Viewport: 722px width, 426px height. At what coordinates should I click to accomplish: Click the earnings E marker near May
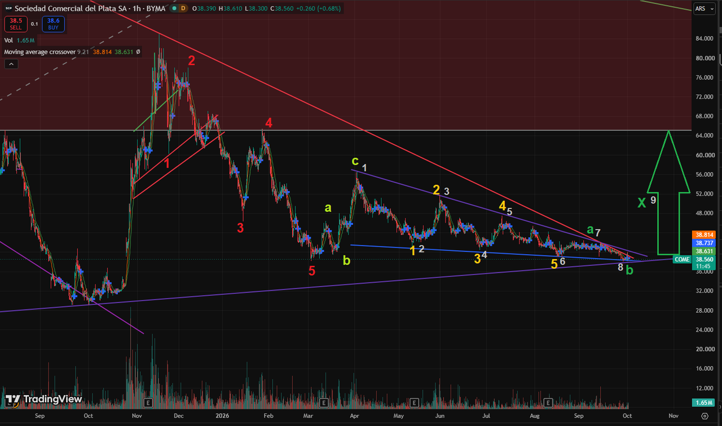414,403
